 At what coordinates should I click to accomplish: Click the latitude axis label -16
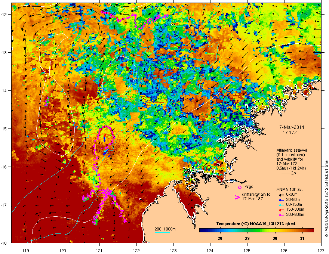coord(4,167)
